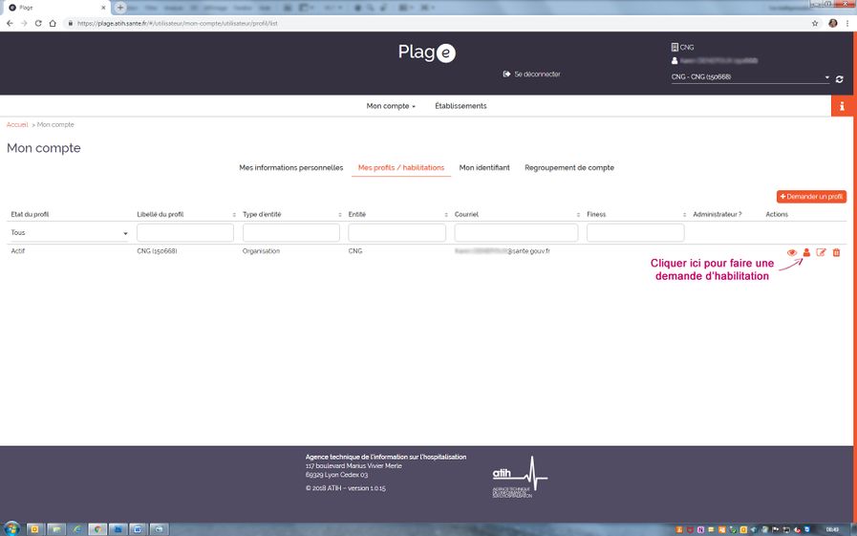Expand the Etat du profil Tous filter
The image size is (857, 536).
69,233
